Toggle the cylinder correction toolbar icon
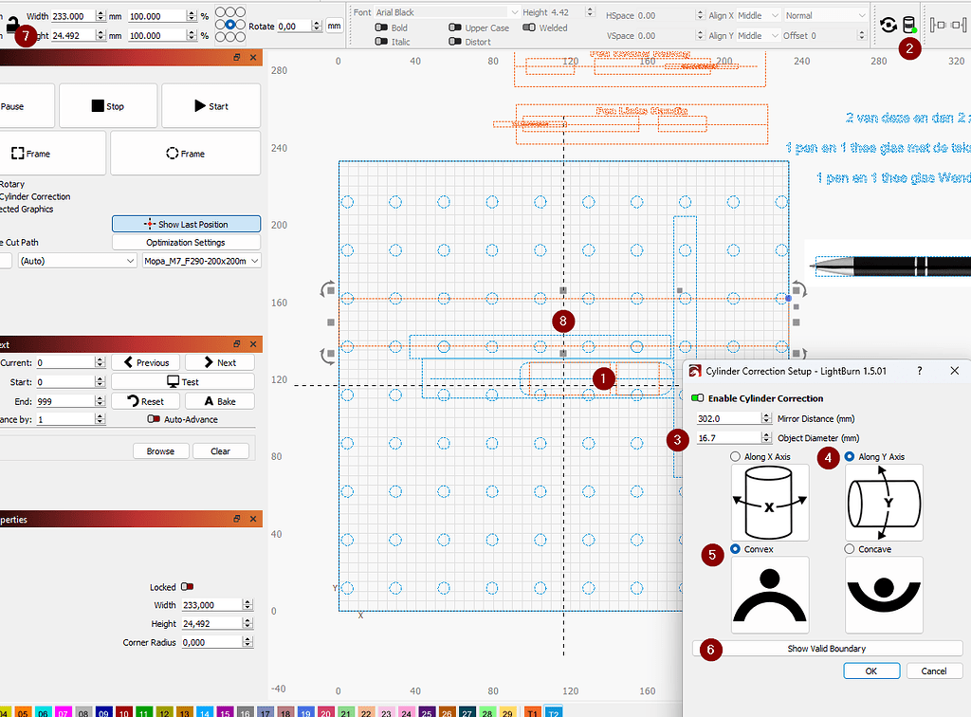The image size is (971, 717). (907, 25)
